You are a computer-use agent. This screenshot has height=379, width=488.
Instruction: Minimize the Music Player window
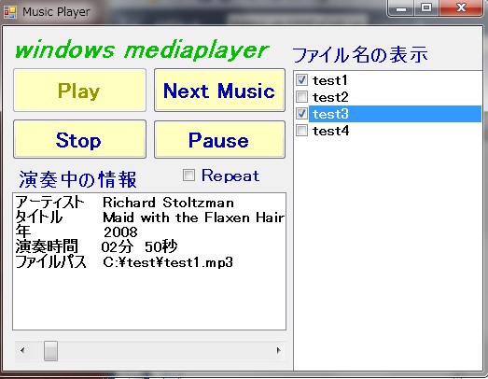coord(401,8)
